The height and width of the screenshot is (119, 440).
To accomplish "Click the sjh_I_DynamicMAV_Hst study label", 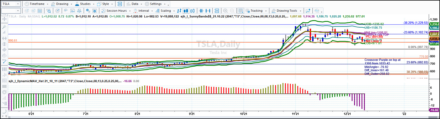I will point(64,81).
